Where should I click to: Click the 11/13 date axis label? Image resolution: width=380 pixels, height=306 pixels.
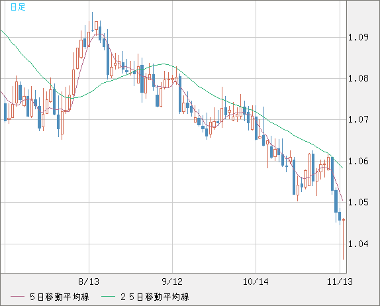[x=340, y=281]
